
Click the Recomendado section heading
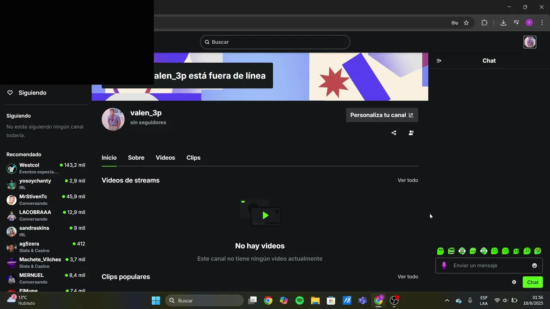[24, 154]
